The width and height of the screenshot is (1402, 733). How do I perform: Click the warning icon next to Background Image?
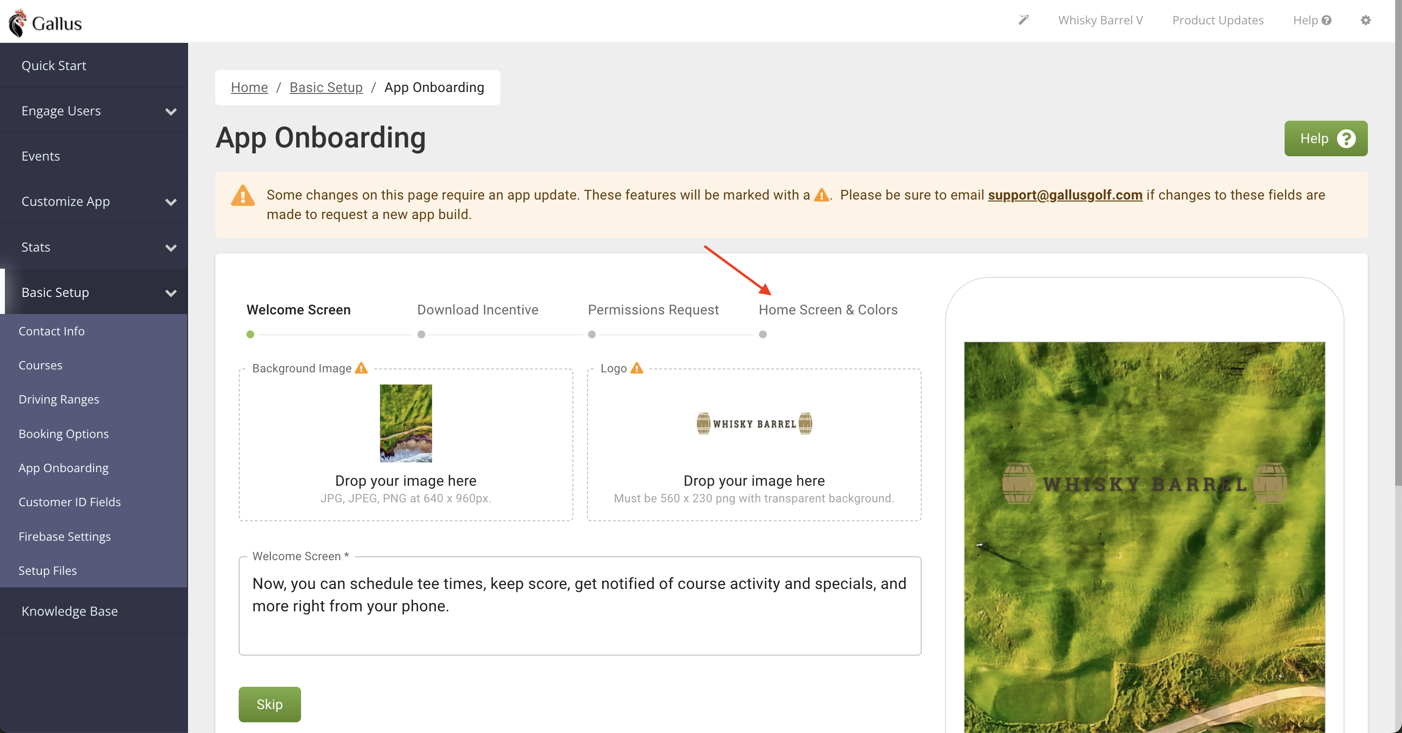(x=361, y=368)
